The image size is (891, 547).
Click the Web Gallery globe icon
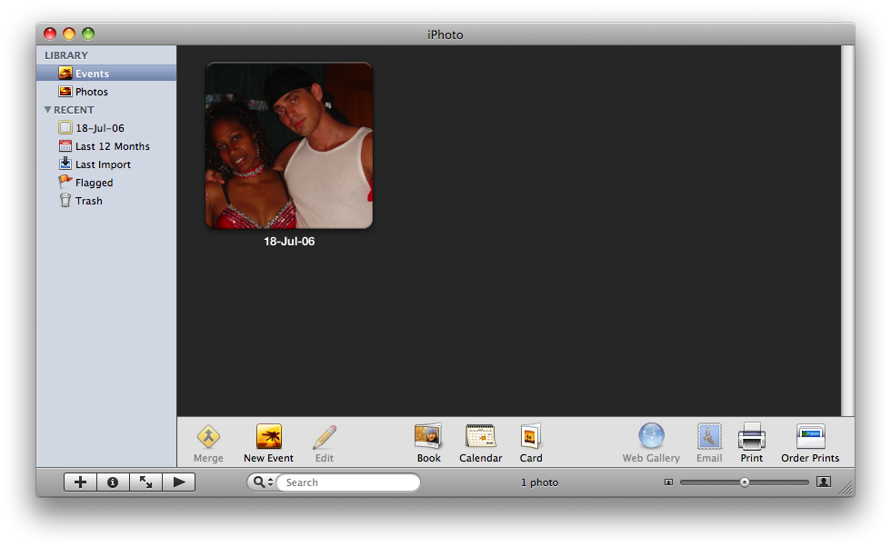(651, 437)
